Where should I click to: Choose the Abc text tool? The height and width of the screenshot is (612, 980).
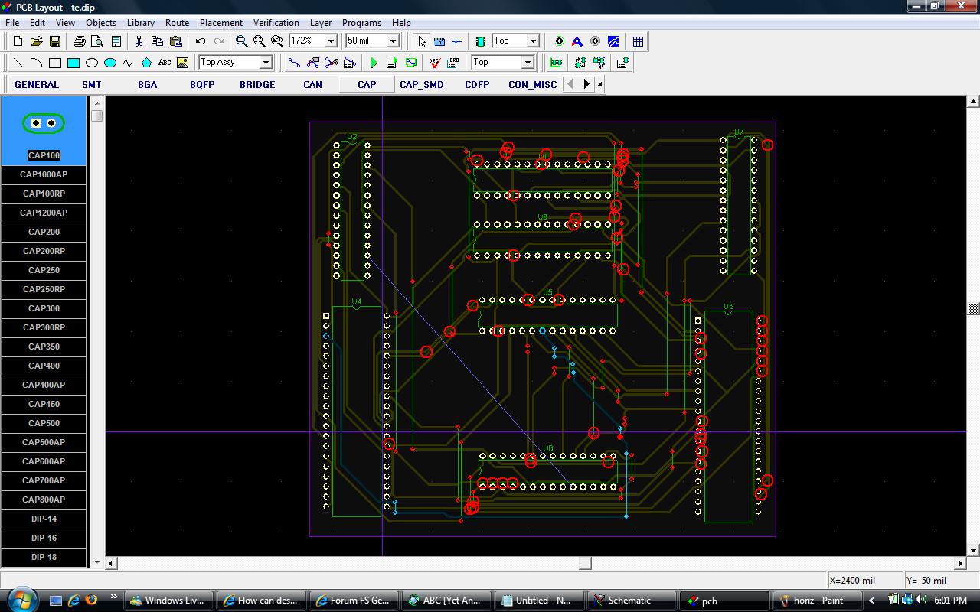click(x=165, y=63)
